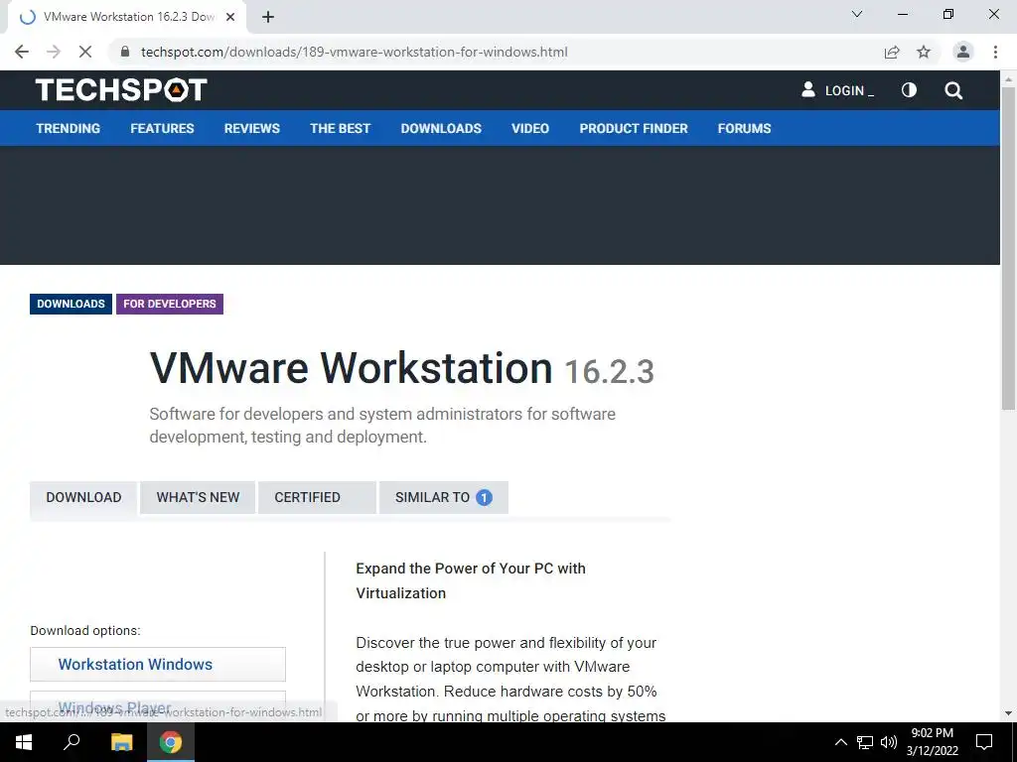Click the 'Expand the Power of Your PC' heading
Screen dimensions: 1017x762
[x=471, y=580]
